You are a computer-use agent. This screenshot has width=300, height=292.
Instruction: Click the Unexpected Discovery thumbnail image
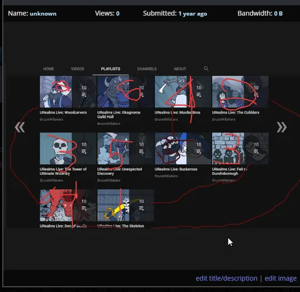125,149
